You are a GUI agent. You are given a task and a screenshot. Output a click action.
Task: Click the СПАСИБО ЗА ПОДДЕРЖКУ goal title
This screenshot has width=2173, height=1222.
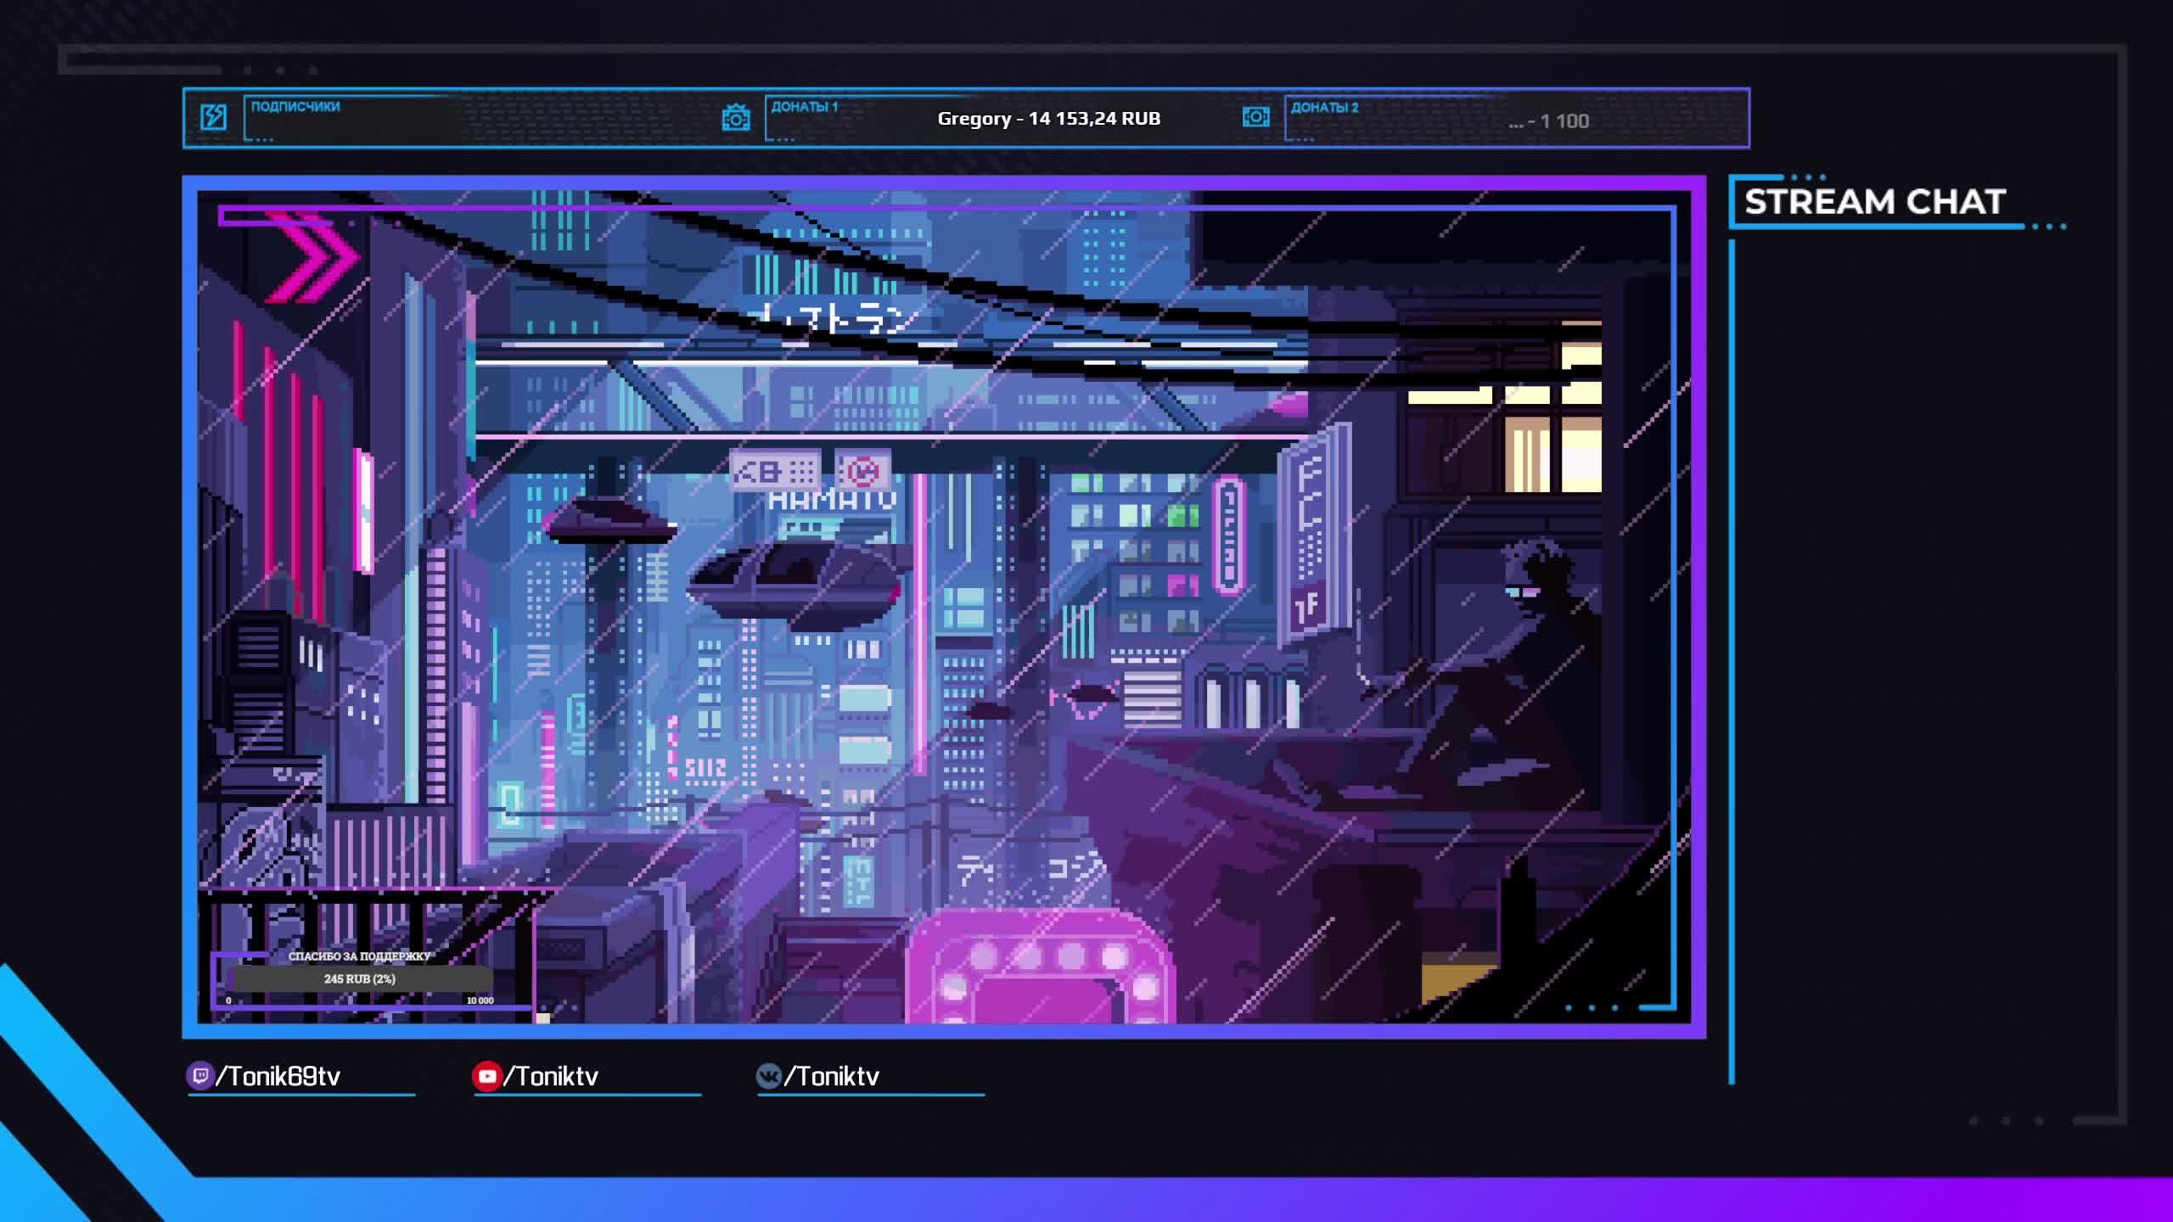coord(359,956)
